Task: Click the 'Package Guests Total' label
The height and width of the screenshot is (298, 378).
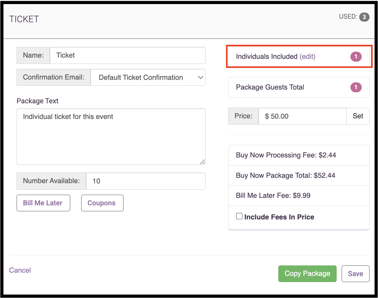Action: pyautogui.click(x=270, y=87)
